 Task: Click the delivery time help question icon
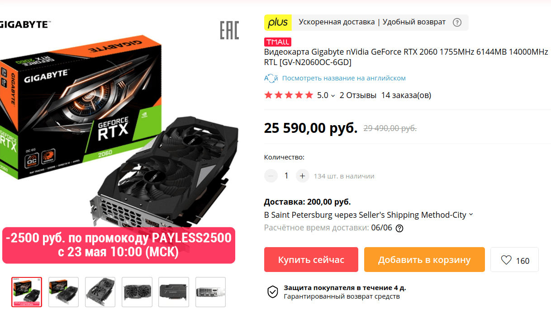[x=399, y=228]
